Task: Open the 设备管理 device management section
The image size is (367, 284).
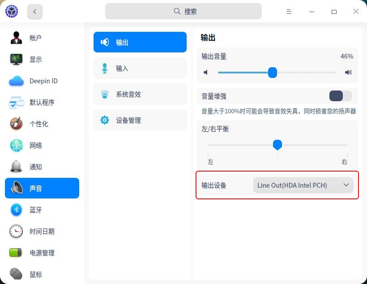Action: pyautogui.click(x=140, y=120)
